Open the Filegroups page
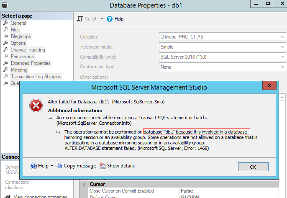Viewport: 287px width, 198px height. coord(20,36)
